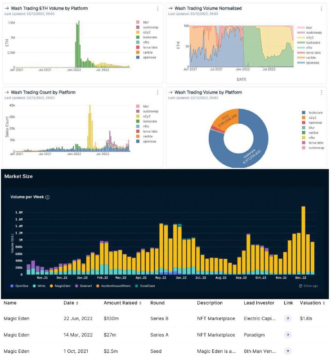
Task: Click the Wash Trading Count by Platform title
Action: tap(43, 92)
